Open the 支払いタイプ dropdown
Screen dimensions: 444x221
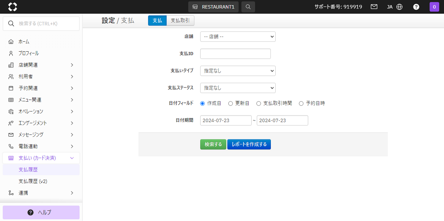pos(238,71)
